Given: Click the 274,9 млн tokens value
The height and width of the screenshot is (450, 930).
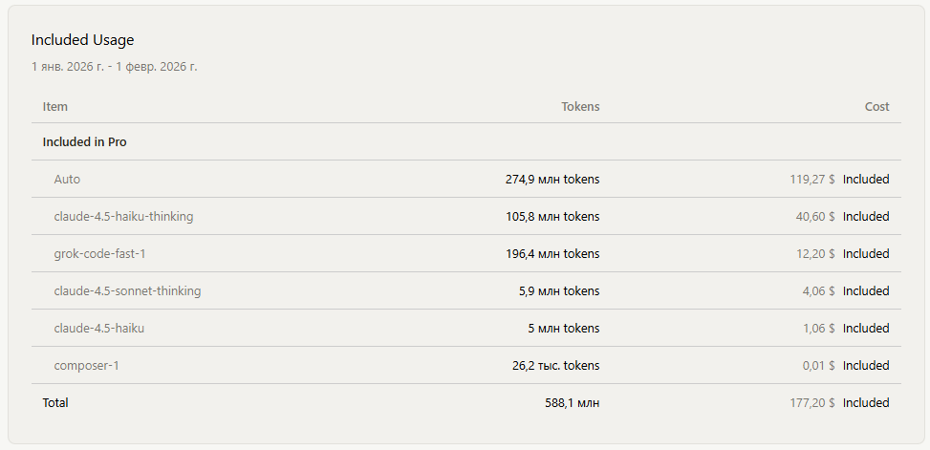Looking at the screenshot, I should click(x=552, y=180).
